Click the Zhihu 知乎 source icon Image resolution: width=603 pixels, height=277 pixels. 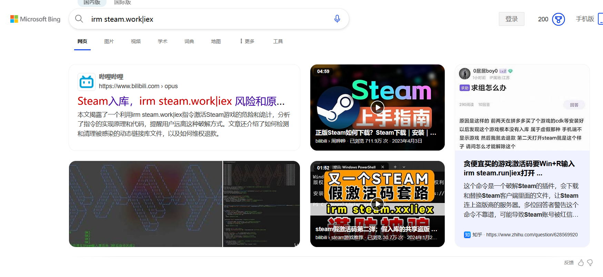click(x=467, y=235)
